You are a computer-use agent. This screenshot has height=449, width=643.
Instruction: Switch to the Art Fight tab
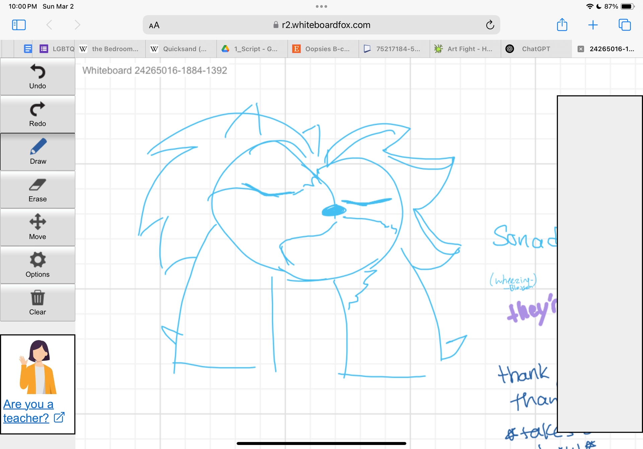click(x=465, y=49)
